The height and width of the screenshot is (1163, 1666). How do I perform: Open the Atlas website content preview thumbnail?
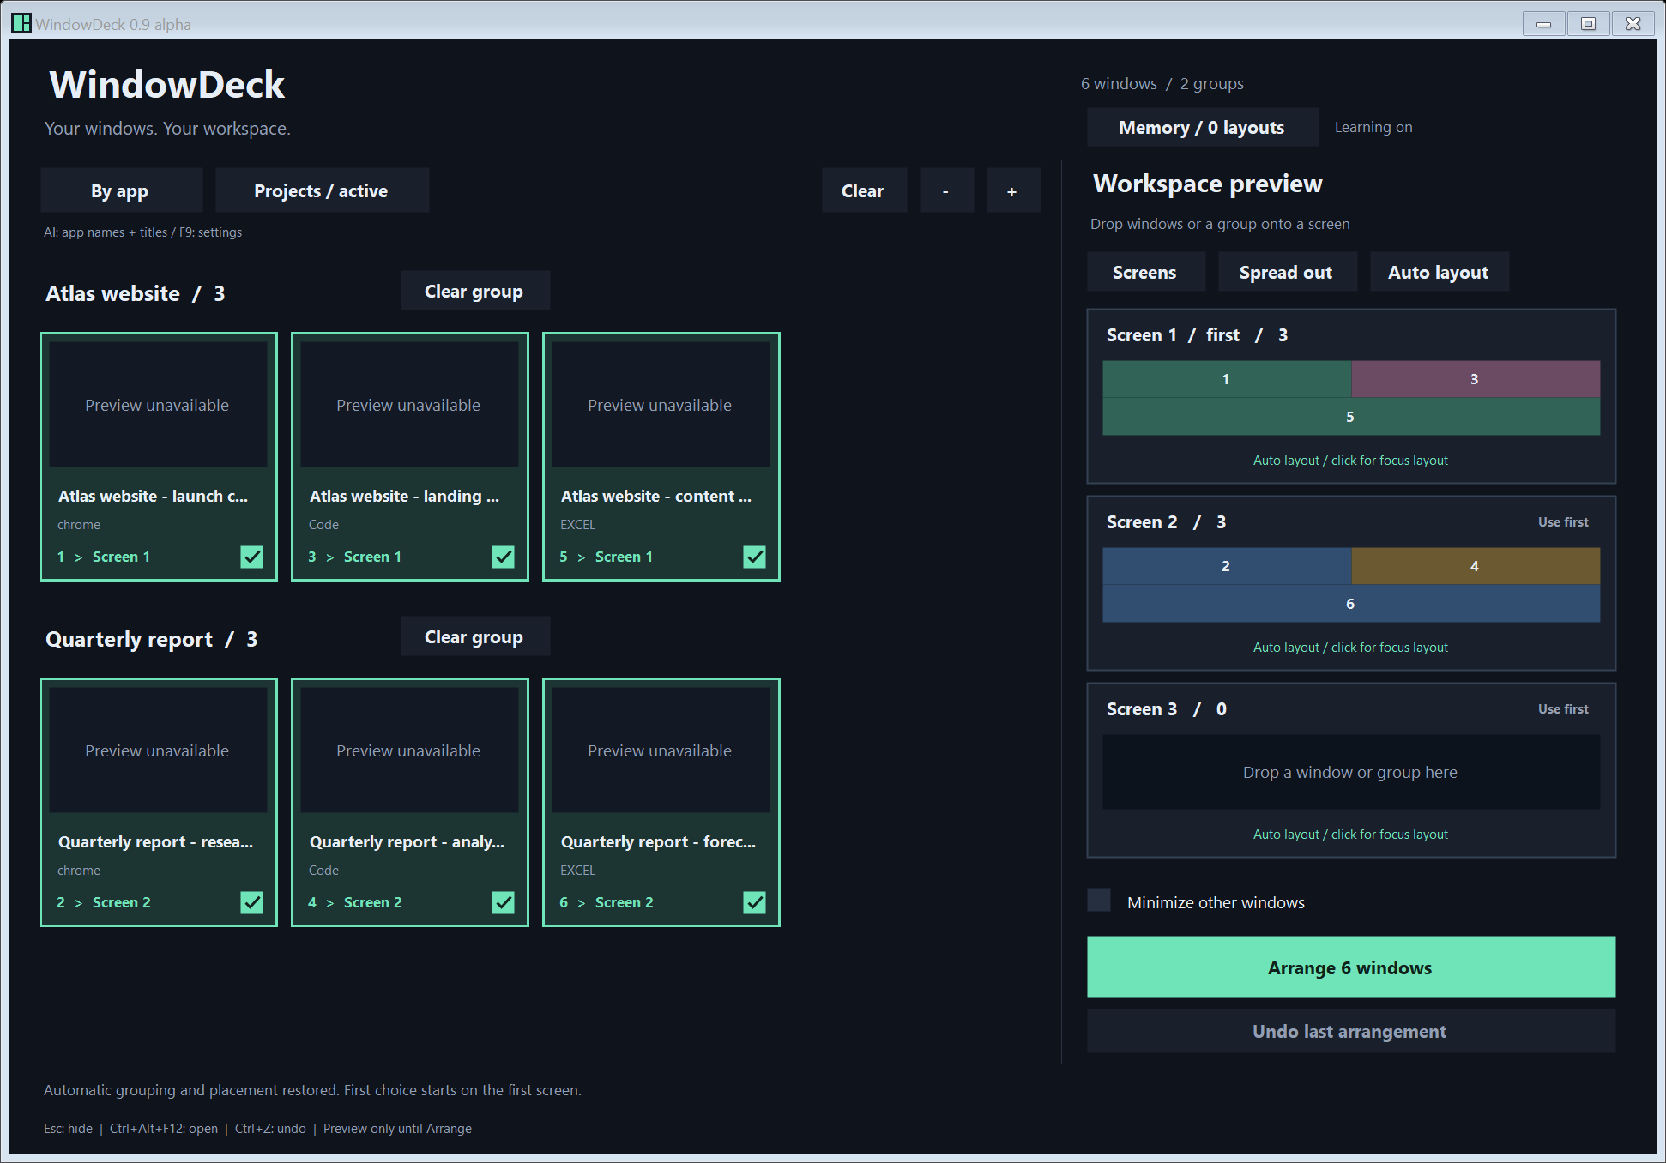pyautogui.click(x=661, y=405)
